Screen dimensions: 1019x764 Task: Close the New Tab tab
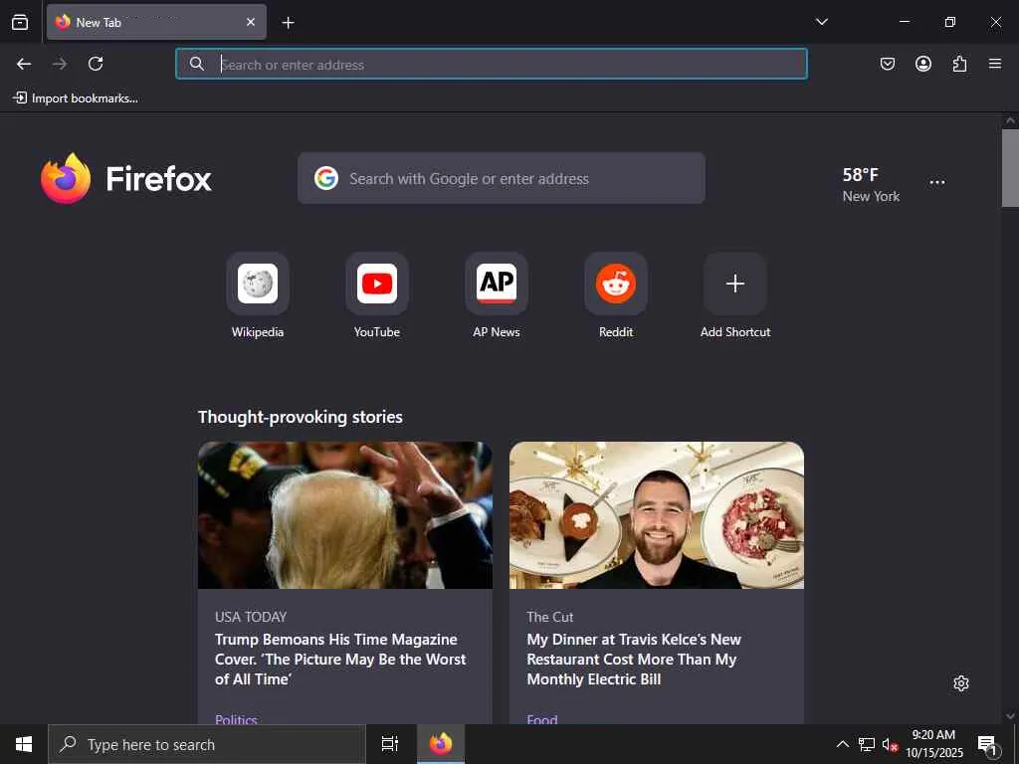click(x=250, y=22)
